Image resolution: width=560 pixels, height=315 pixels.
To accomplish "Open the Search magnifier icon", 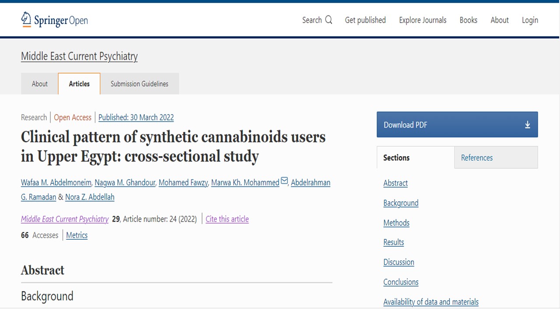I will (329, 20).
